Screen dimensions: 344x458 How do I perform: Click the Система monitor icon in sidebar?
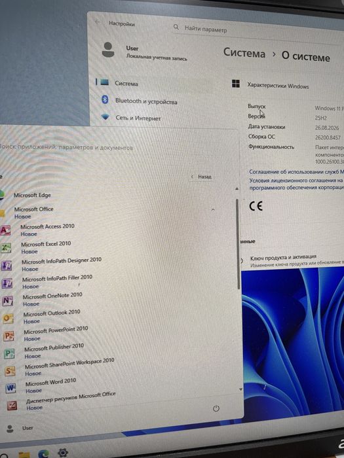click(104, 82)
